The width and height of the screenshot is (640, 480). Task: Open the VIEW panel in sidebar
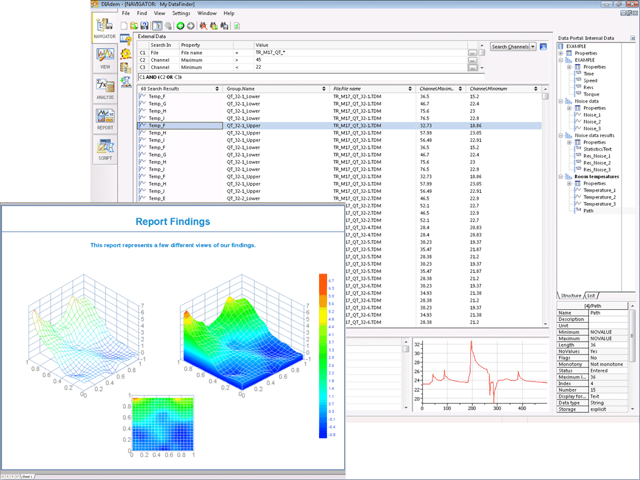pyautogui.click(x=105, y=58)
